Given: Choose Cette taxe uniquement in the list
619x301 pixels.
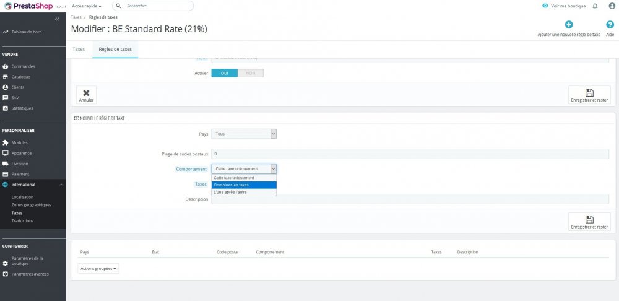Looking at the screenshot, I should (x=244, y=178).
